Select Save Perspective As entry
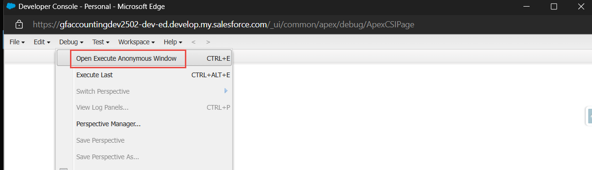 [144, 157]
